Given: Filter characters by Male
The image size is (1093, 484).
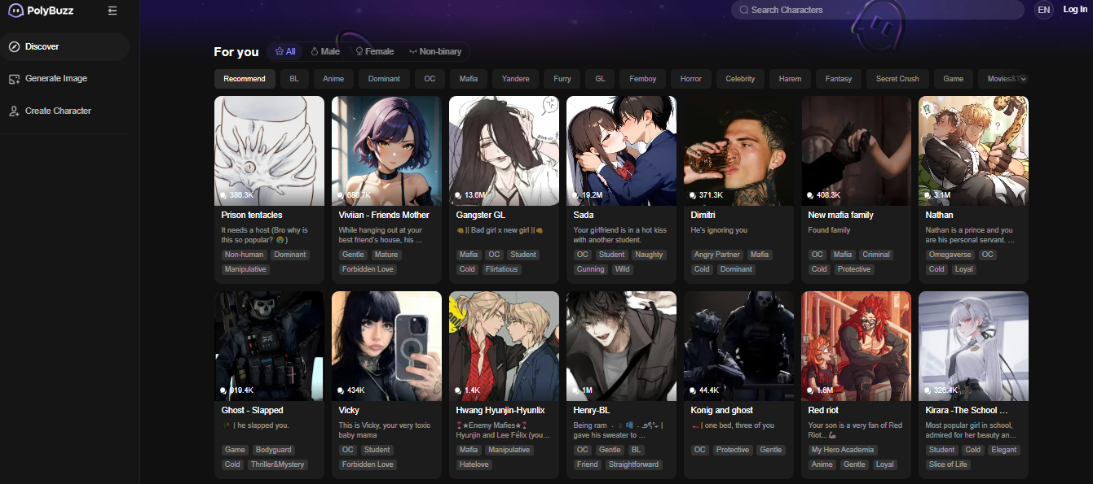Looking at the screenshot, I should tap(325, 51).
